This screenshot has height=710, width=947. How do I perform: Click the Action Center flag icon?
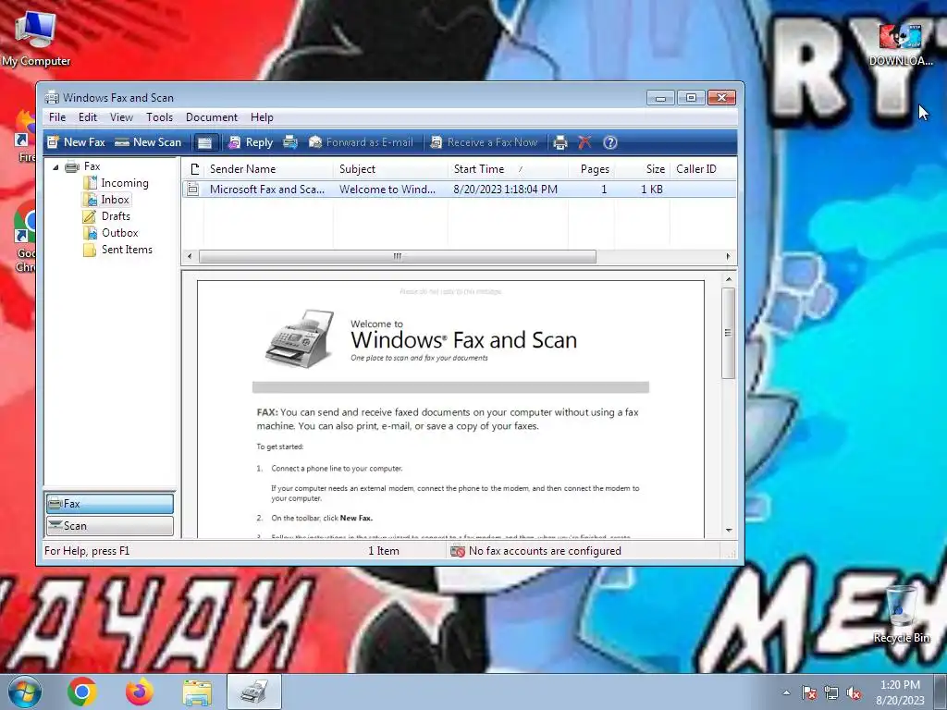click(x=808, y=692)
